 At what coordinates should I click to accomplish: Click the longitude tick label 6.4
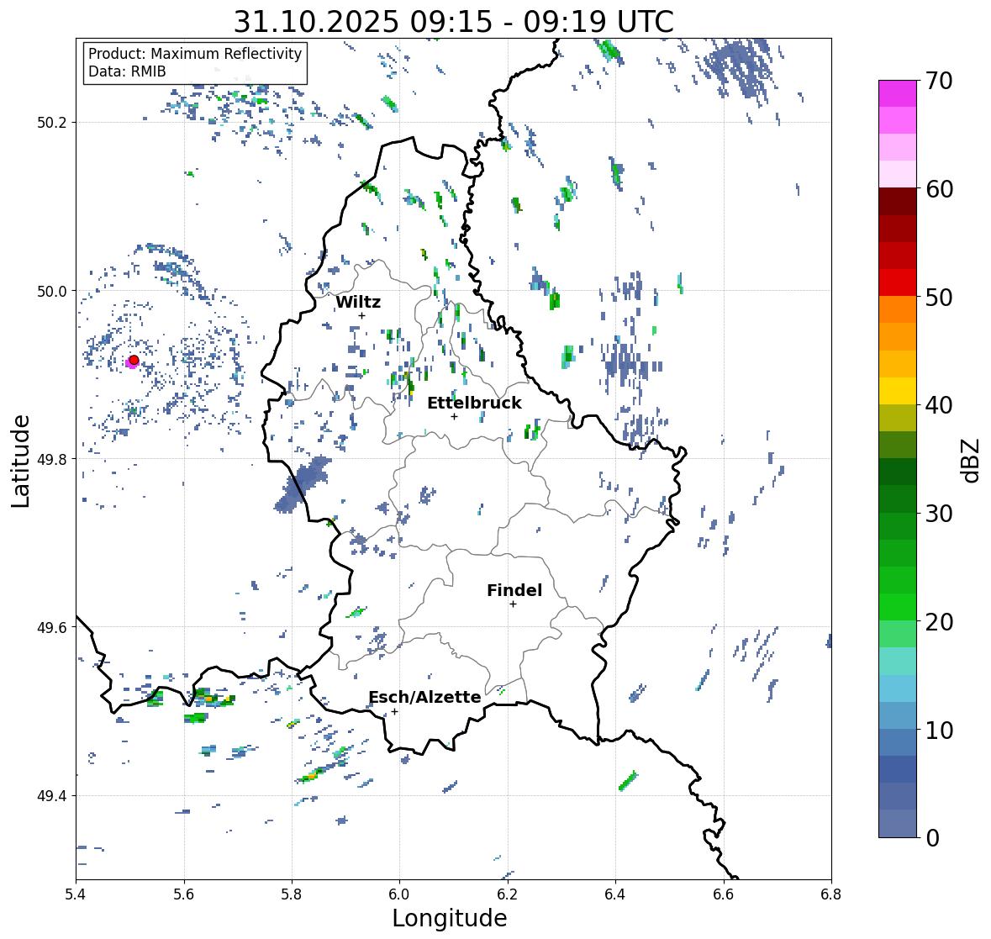615,894
